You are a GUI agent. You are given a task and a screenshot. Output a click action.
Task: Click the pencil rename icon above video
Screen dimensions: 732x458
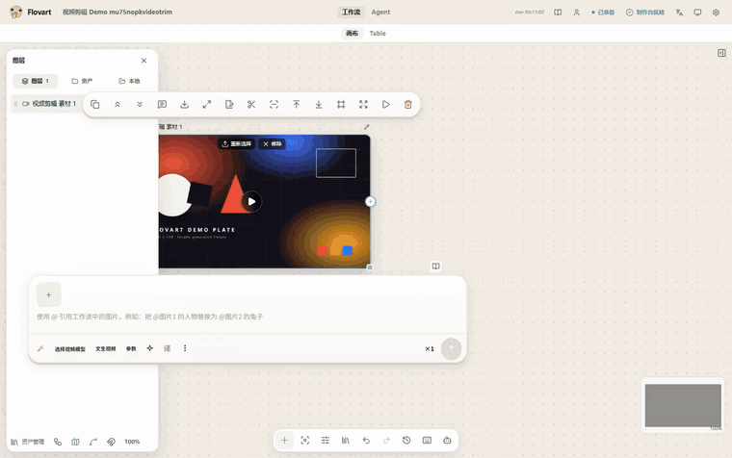pos(366,127)
